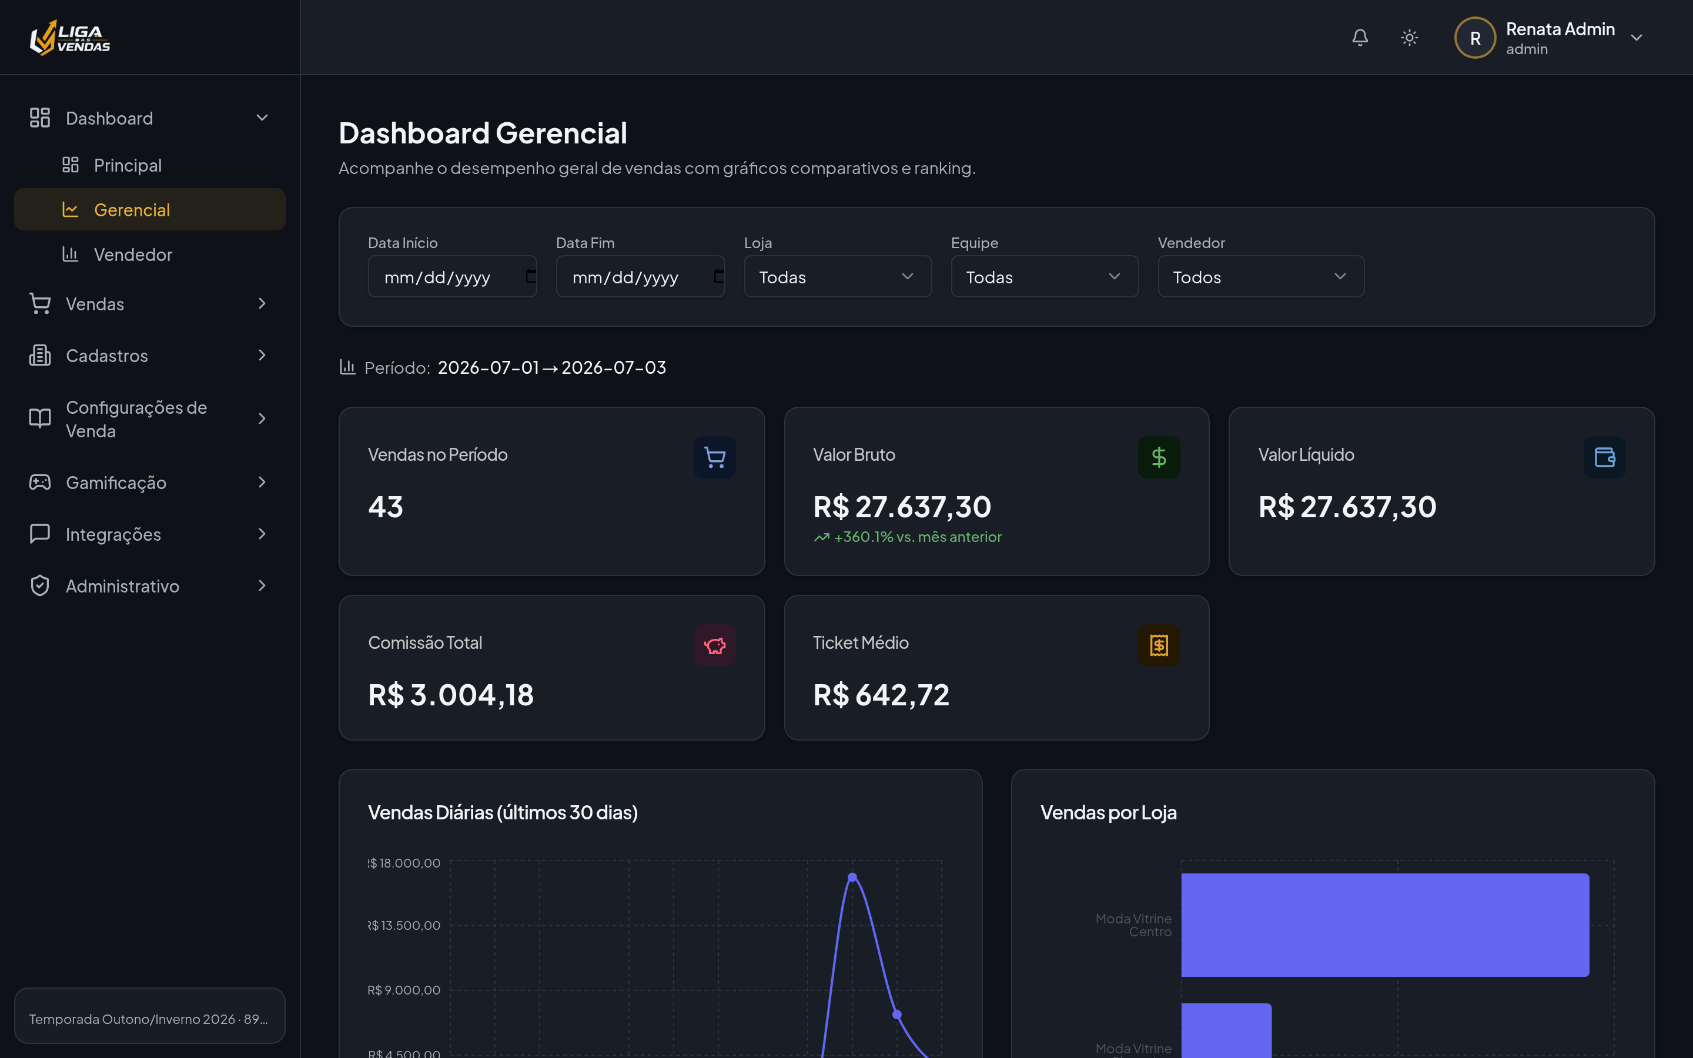Expand the Administrativo submenu chevron
The height and width of the screenshot is (1058, 1693).
(x=262, y=585)
